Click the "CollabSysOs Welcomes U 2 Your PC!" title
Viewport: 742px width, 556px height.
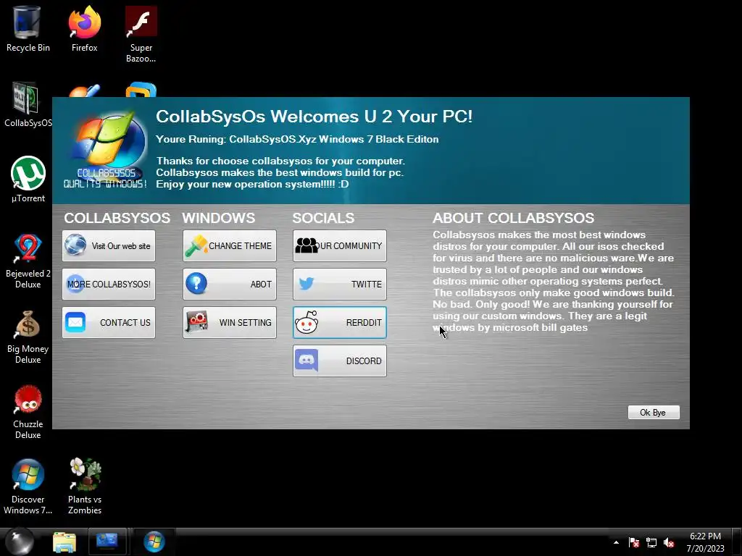pos(314,117)
